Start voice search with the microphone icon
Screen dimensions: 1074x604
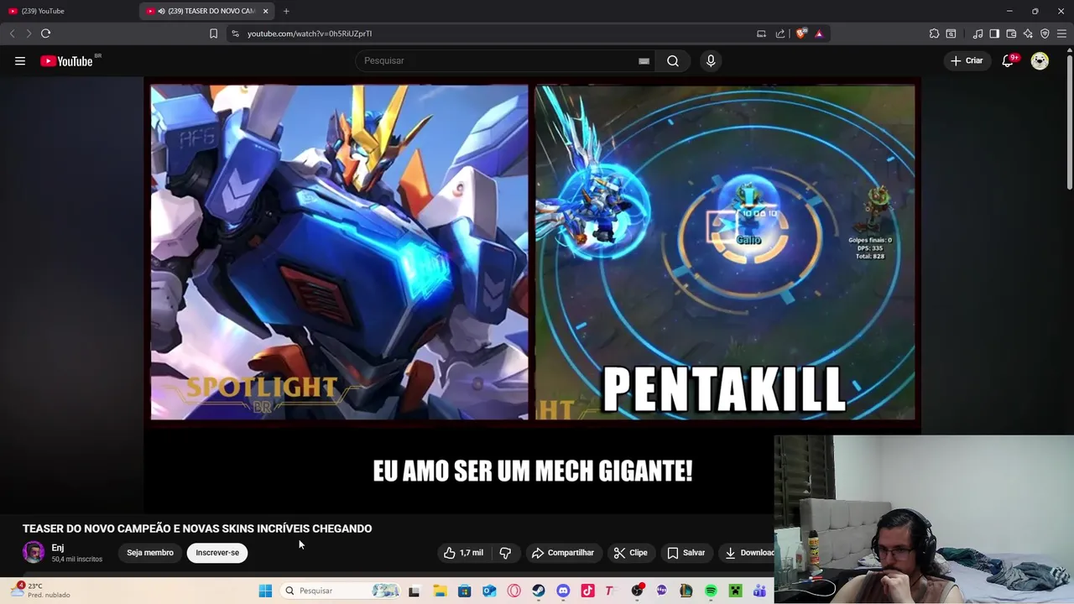pyautogui.click(x=711, y=60)
